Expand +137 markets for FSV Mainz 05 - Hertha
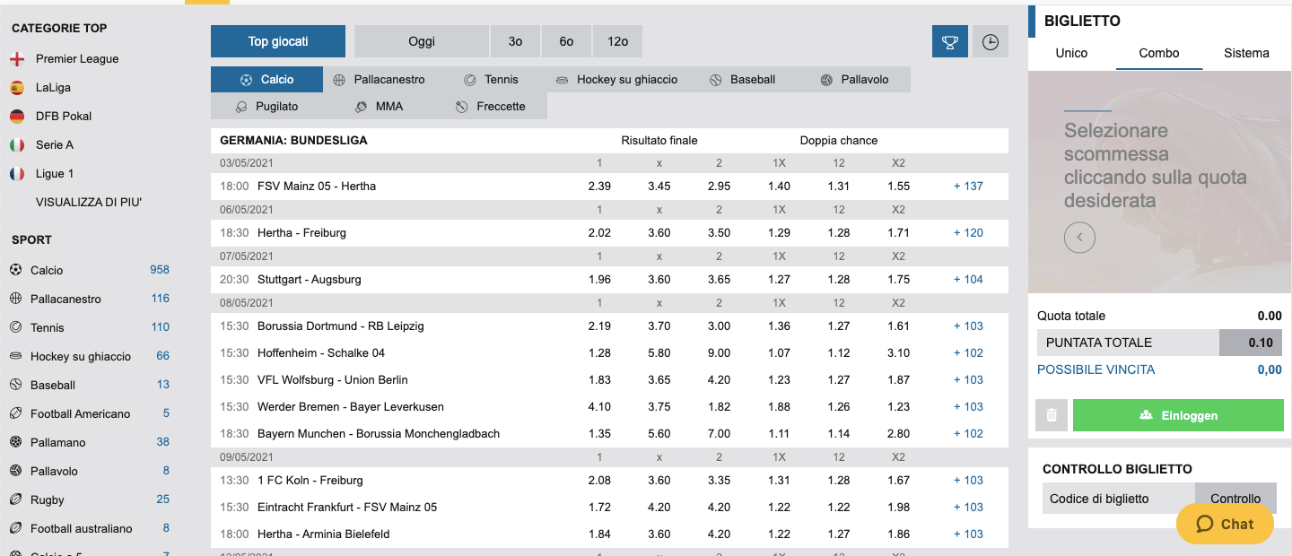Image resolution: width=1292 pixels, height=556 pixels. point(968,187)
